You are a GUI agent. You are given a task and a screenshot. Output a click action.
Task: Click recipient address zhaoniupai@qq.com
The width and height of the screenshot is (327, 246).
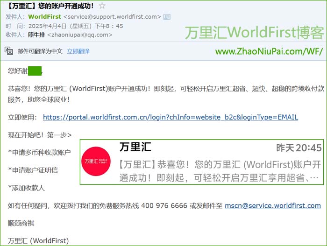pos(80,35)
